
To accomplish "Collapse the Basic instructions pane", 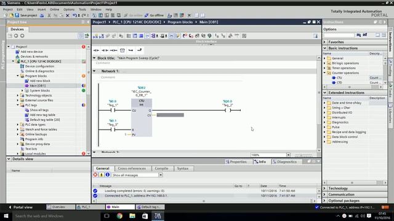I will pyautogui.click(x=324, y=48).
